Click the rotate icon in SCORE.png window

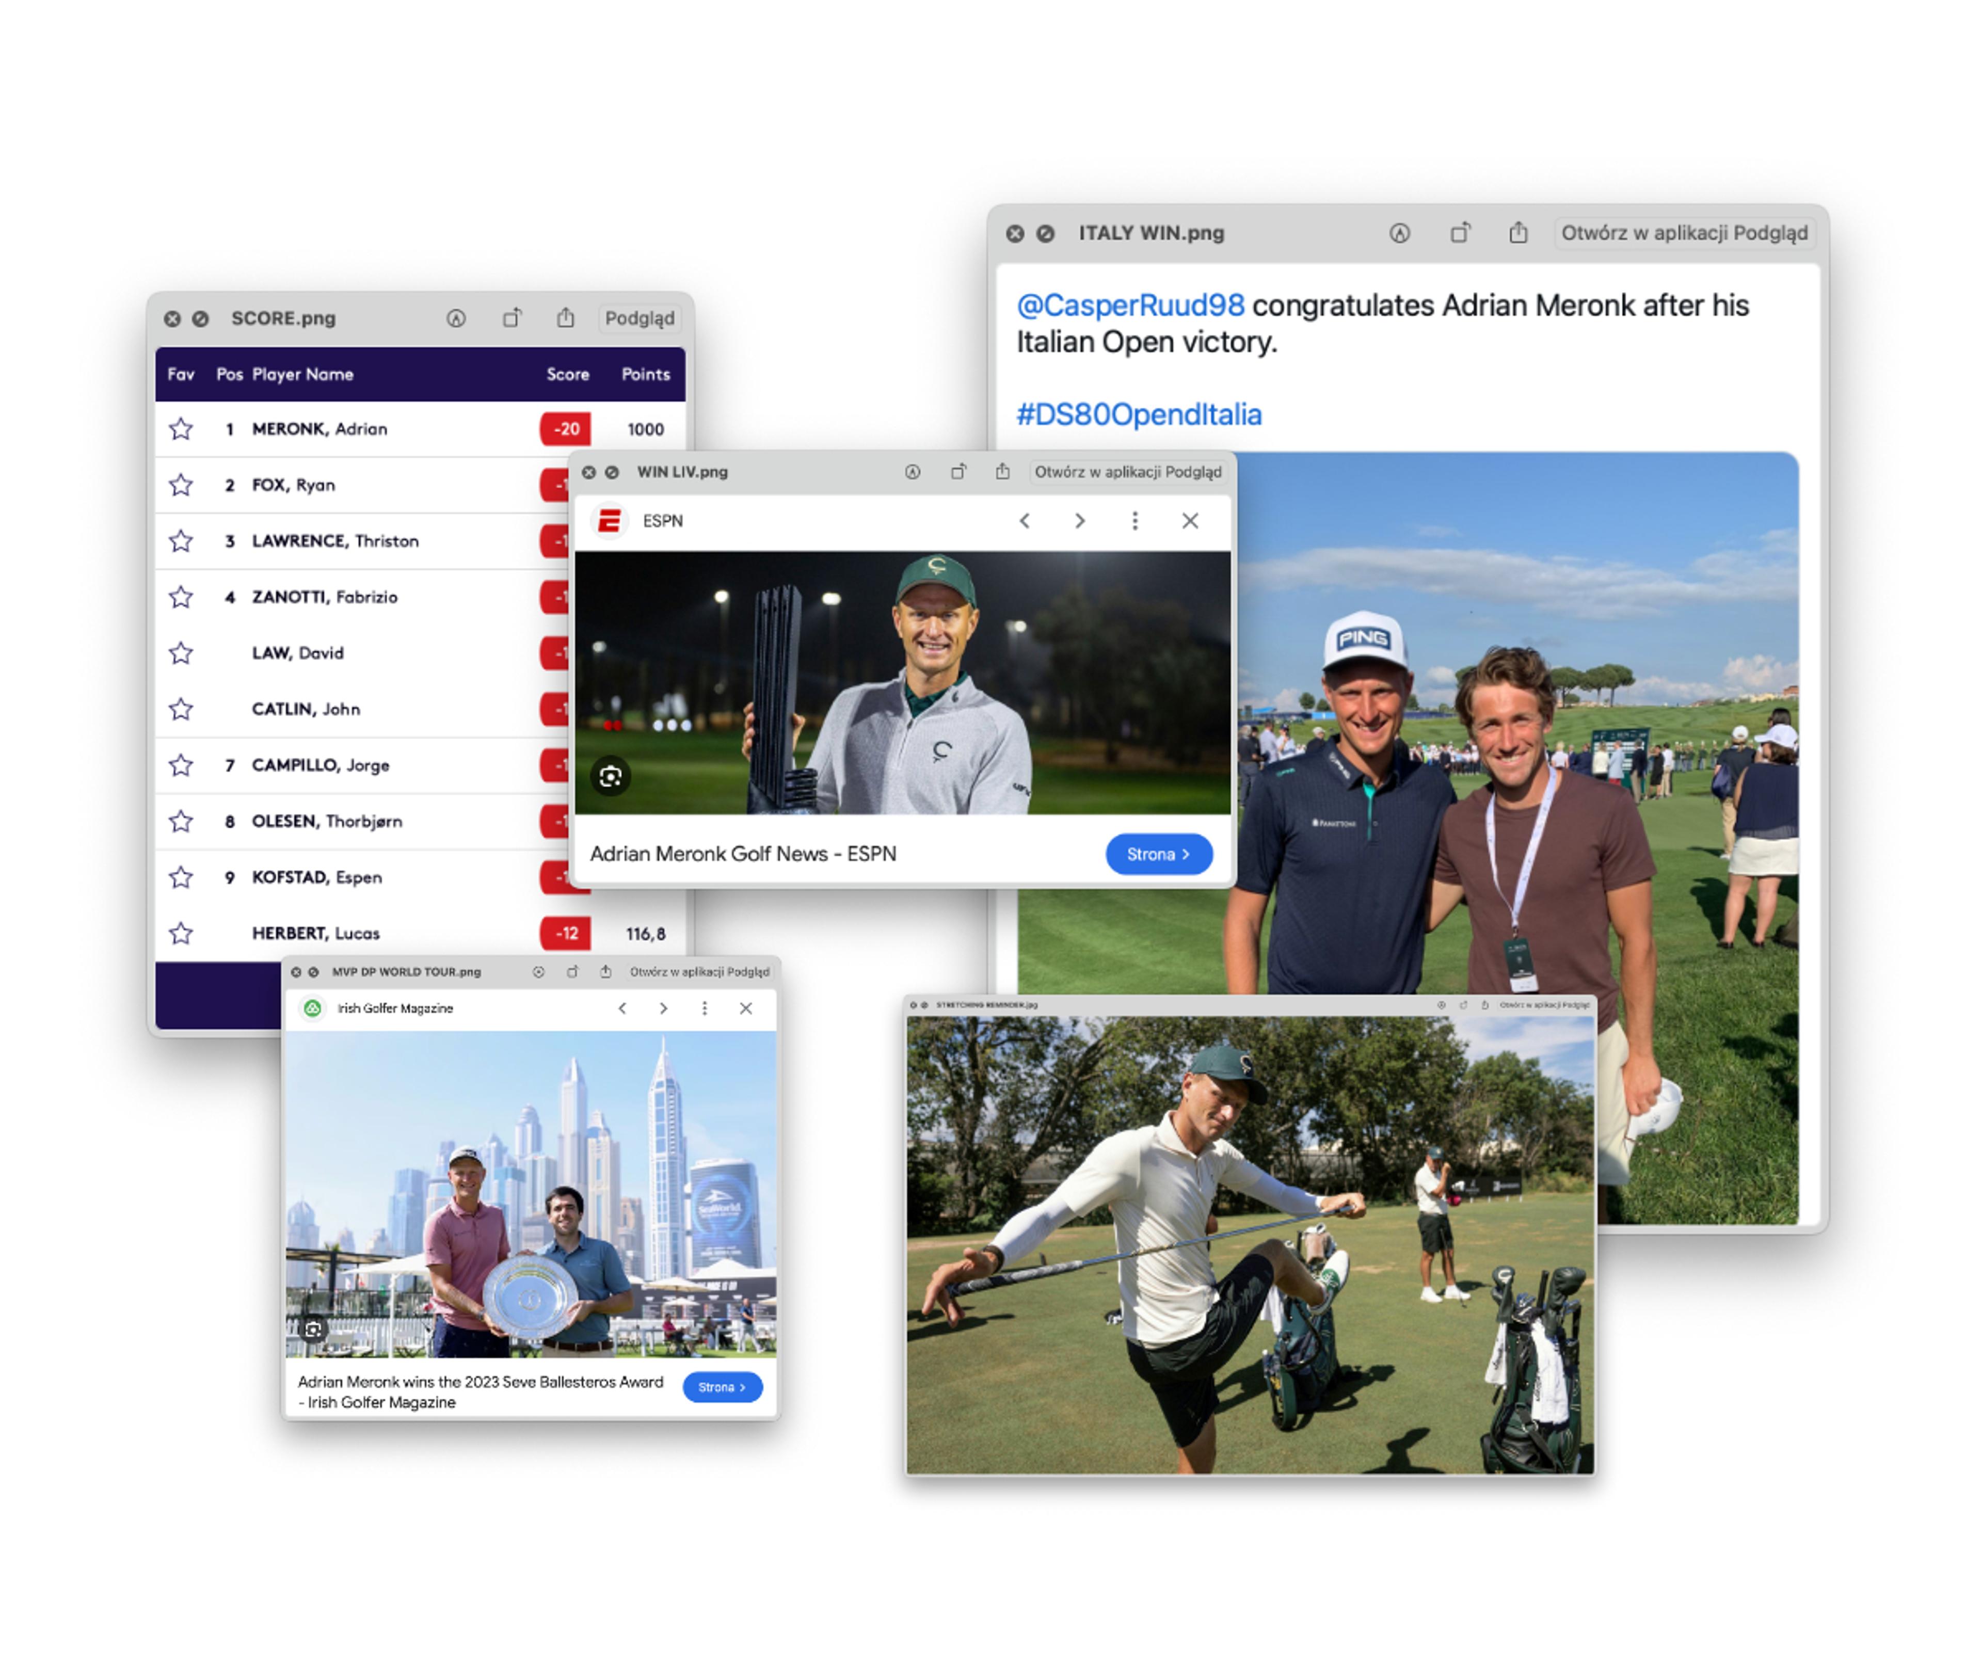coord(512,318)
